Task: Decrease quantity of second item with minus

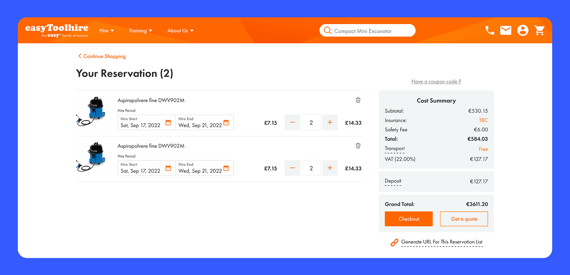Action: (292, 168)
